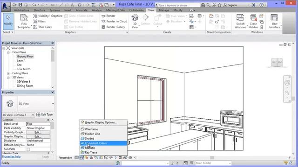The image size is (298, 167).
Task: Select Hidden Line visual style
Action: (103, 134)
